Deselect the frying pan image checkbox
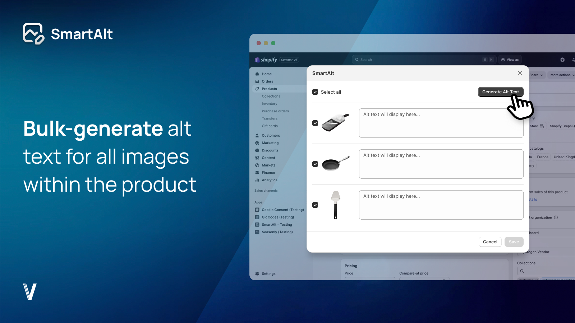This screenshot has width=575, height=323. tap(315, 164)
